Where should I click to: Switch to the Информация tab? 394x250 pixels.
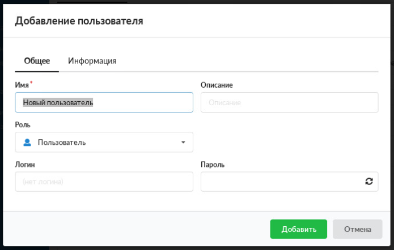tap(92, 61)
